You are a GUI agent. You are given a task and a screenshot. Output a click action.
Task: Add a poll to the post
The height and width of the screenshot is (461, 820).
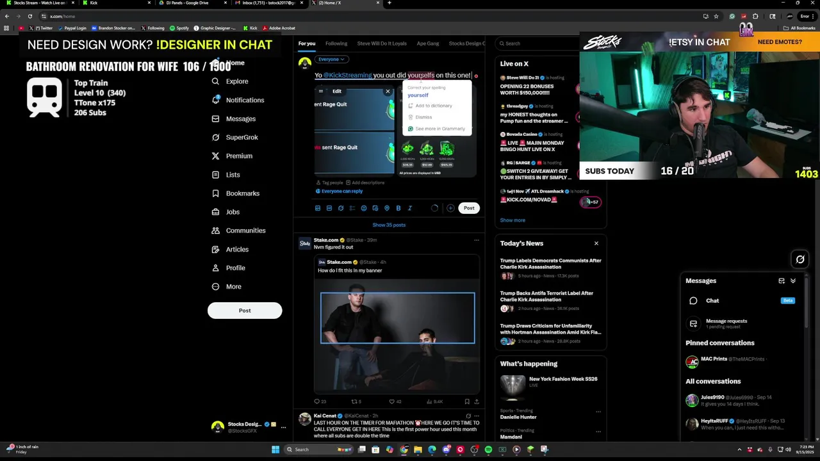point(352,208)
